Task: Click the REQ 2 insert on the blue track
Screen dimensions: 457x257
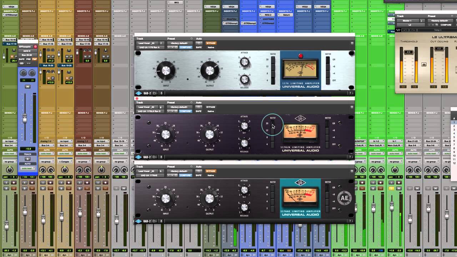Action: (x=268, y=15)
